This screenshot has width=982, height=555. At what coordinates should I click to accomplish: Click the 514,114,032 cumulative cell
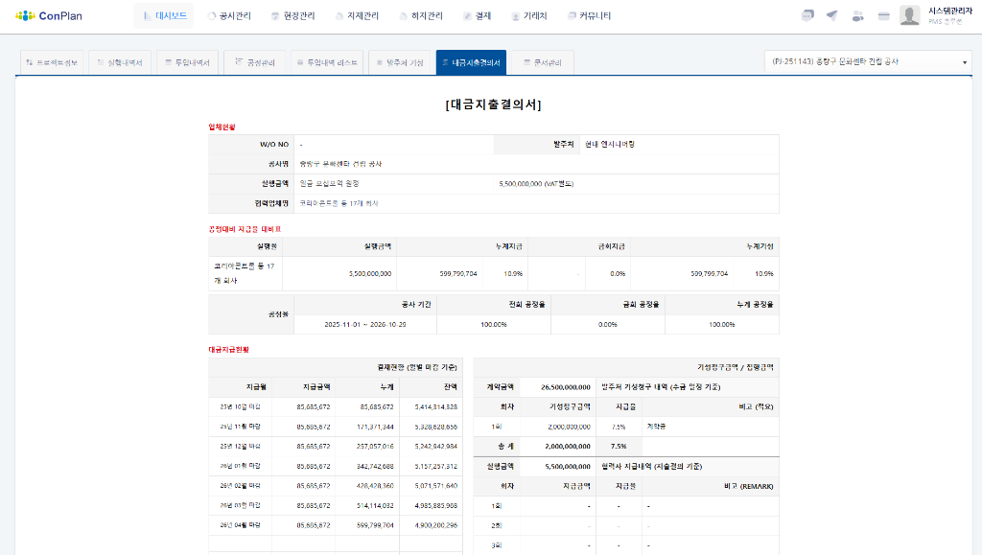[367, 505]
